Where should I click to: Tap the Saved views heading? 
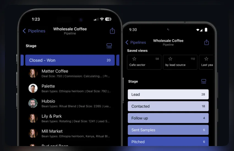tap(137, 51)
